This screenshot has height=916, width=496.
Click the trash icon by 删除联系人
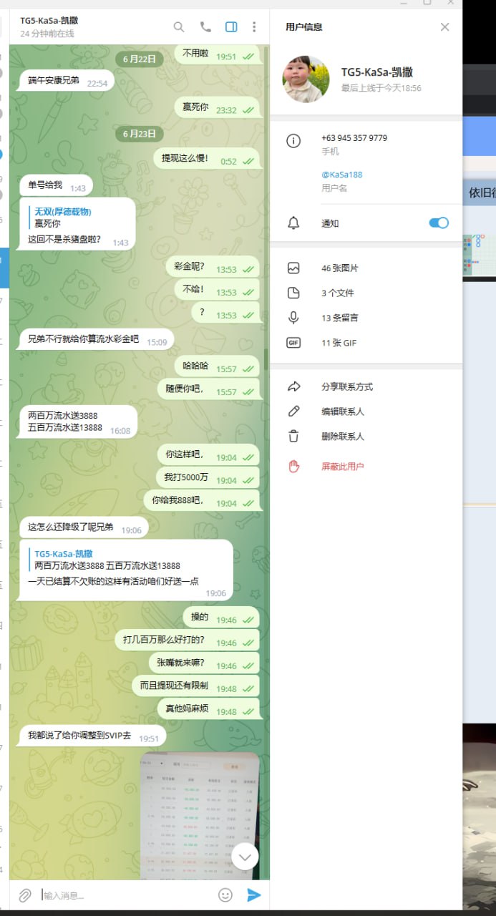click(293, 437)
